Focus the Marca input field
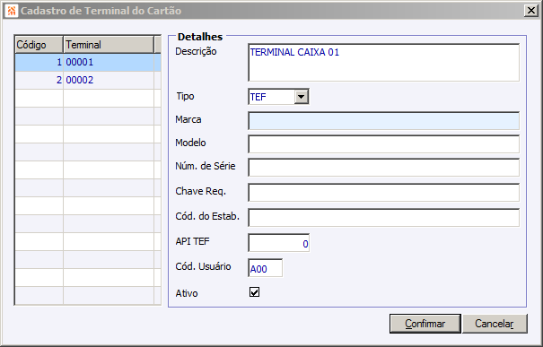The height and width of the screenshot is (347, 543). coord(384,121)
